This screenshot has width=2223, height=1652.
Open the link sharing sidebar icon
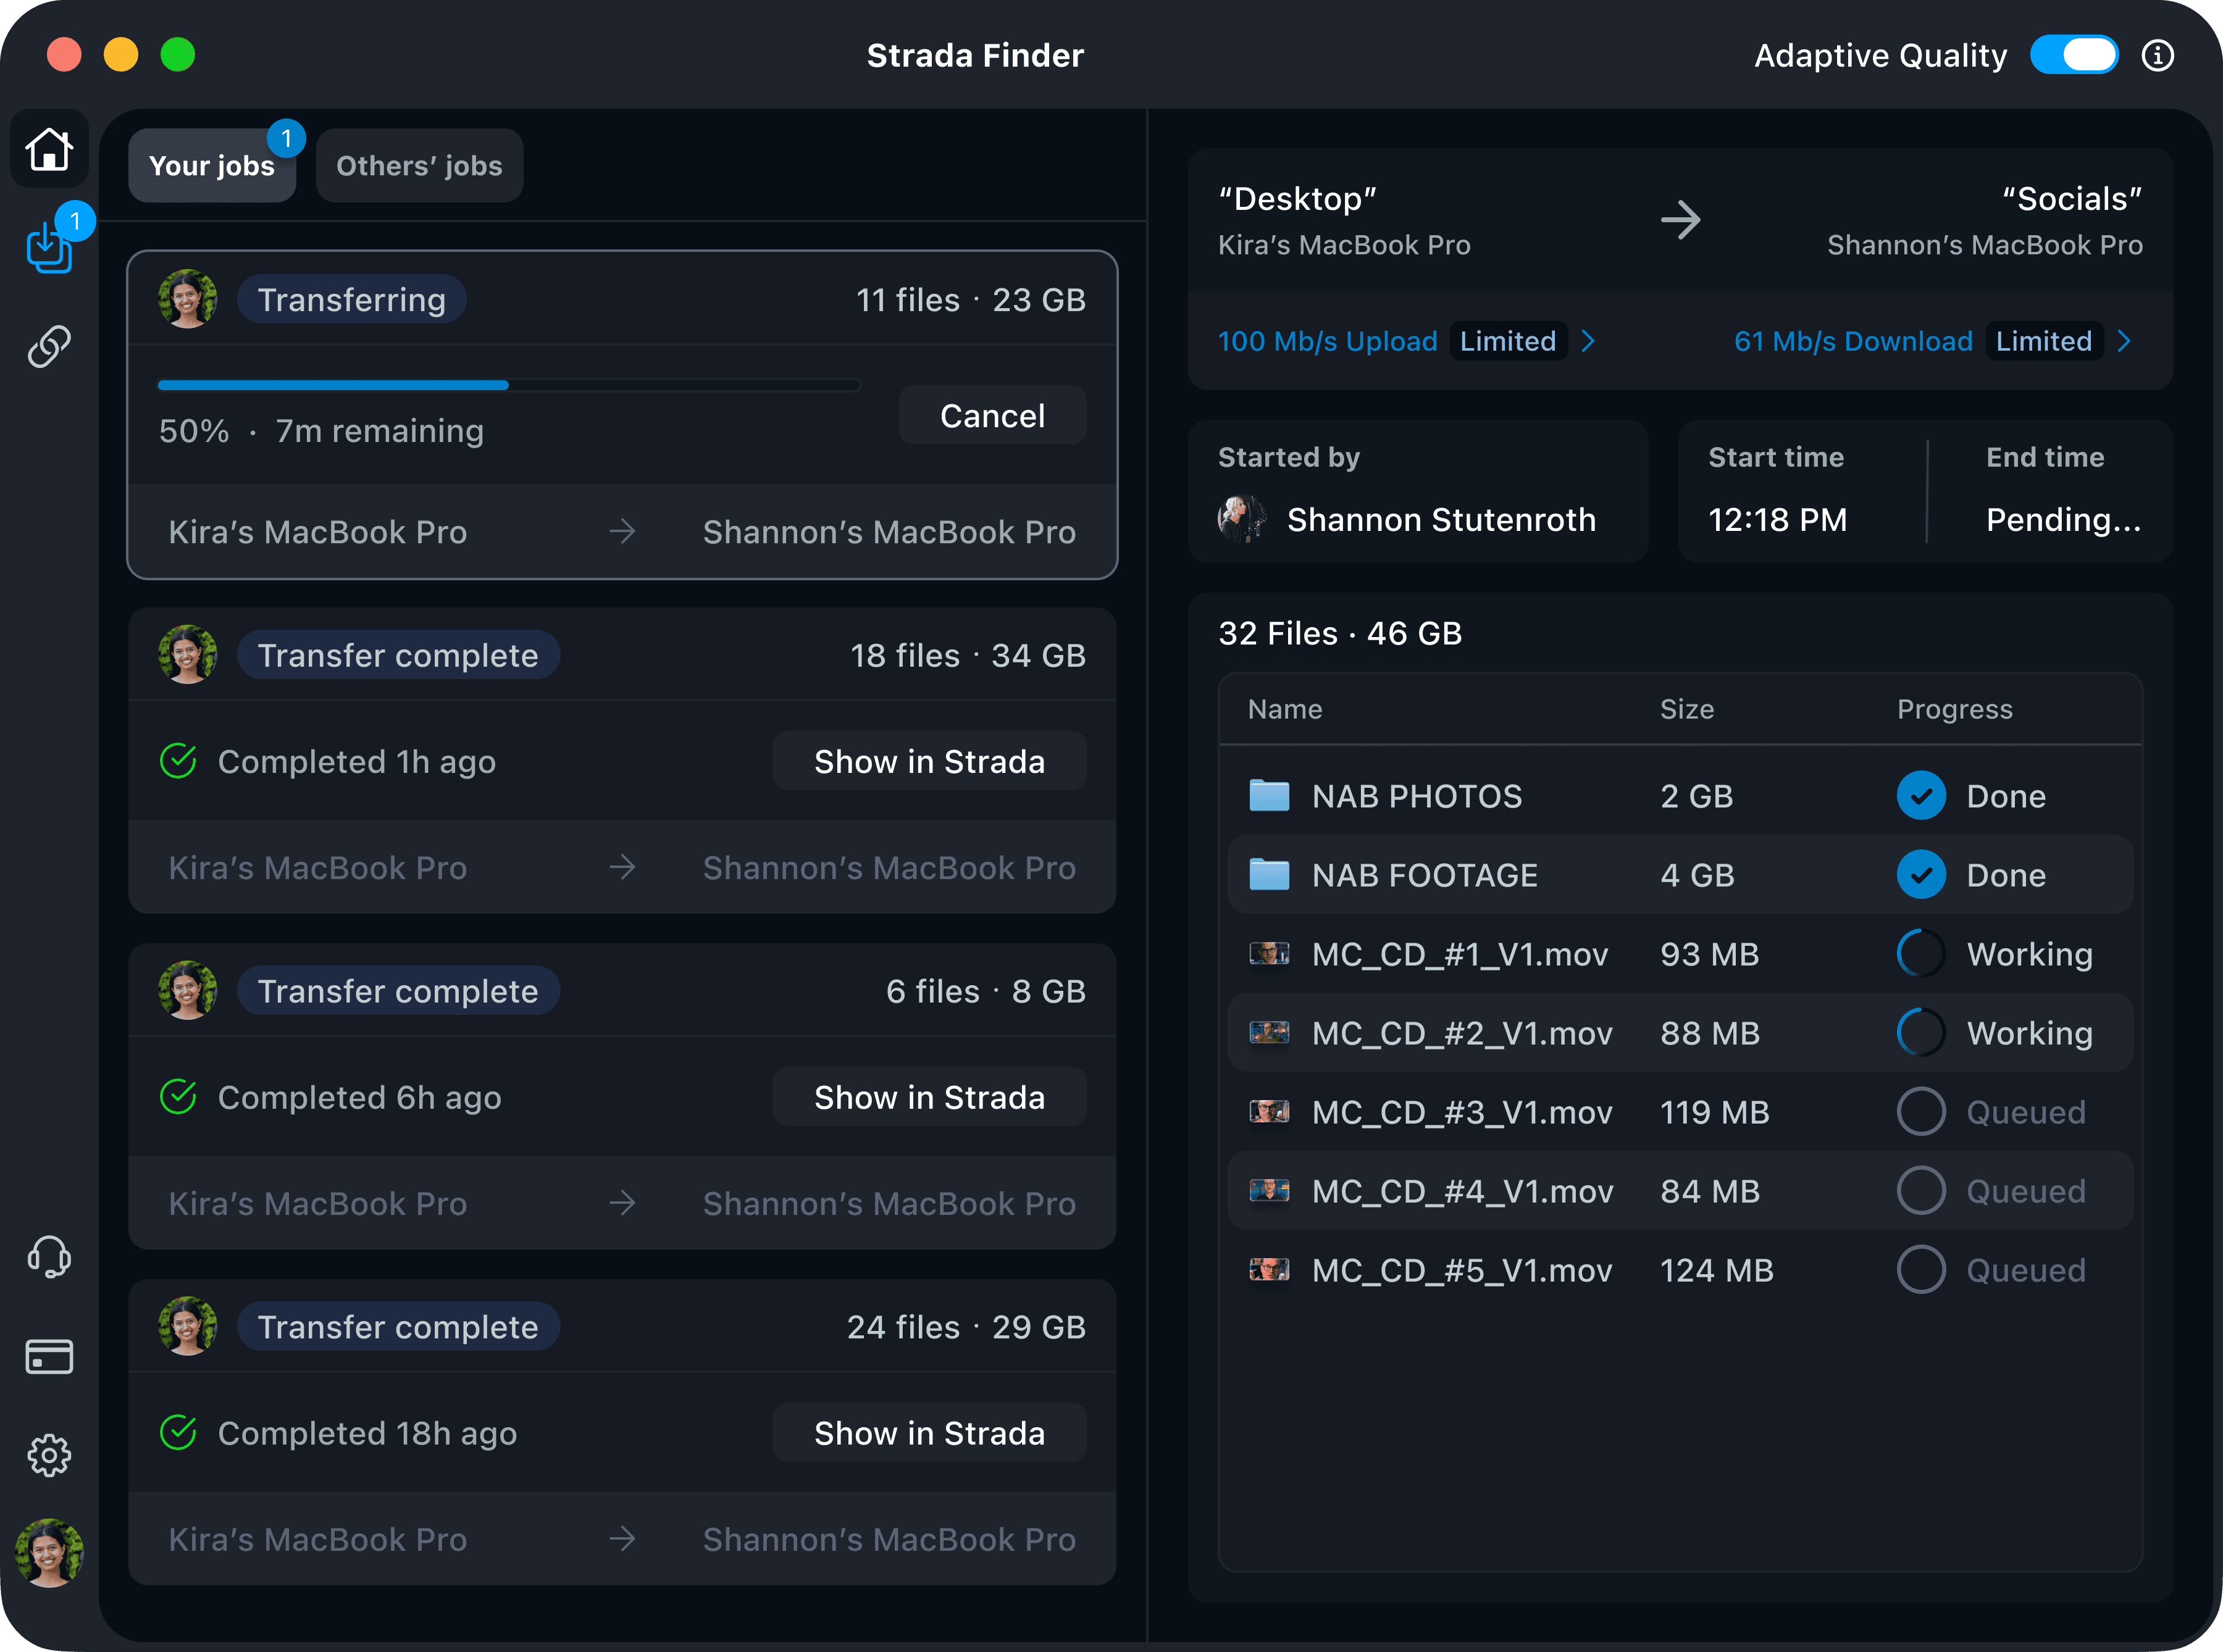[49, 346]
